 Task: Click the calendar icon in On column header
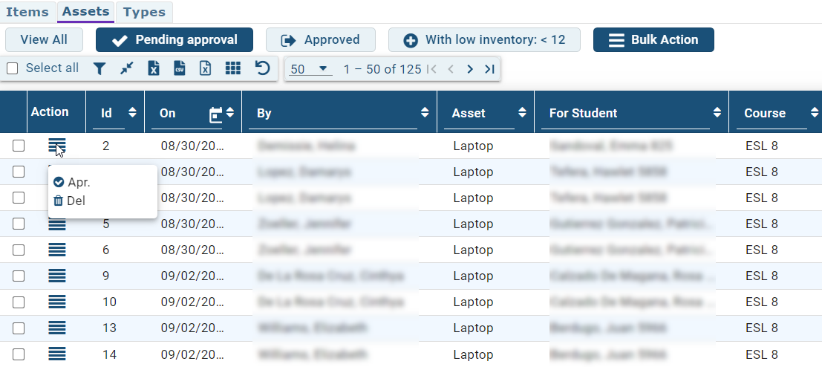pyautogui.click(x=216, y=114)
